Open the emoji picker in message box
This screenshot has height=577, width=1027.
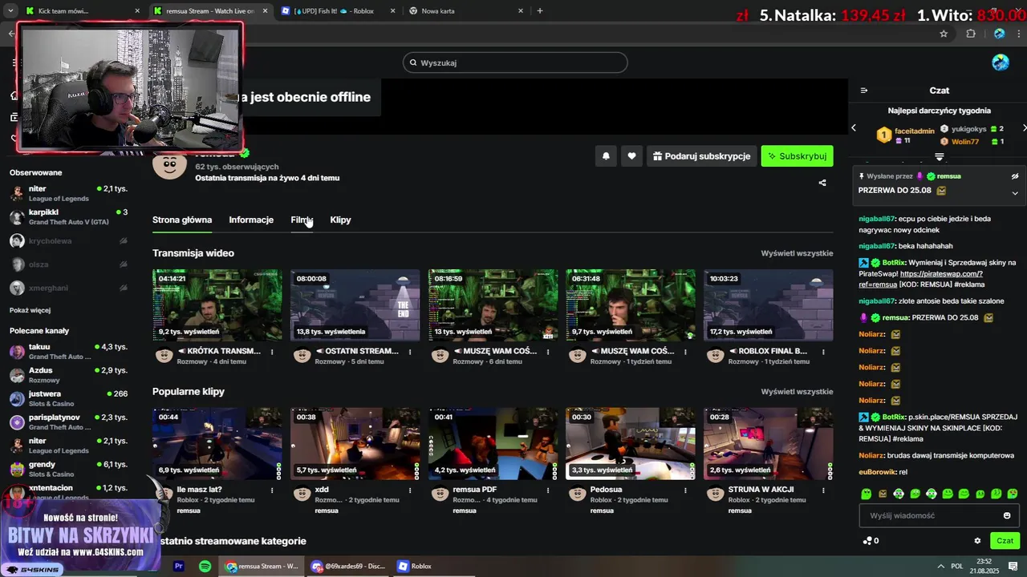click(1007, 515)
